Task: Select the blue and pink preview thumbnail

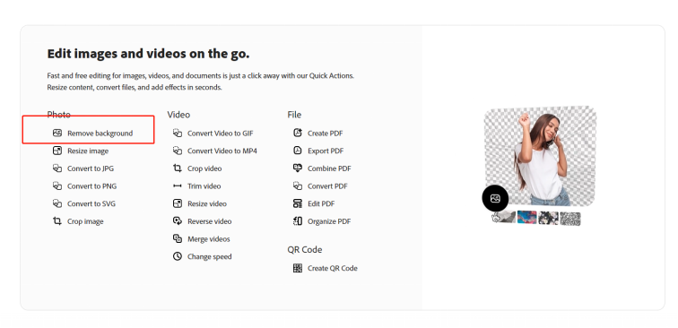Action: (526, 217)
